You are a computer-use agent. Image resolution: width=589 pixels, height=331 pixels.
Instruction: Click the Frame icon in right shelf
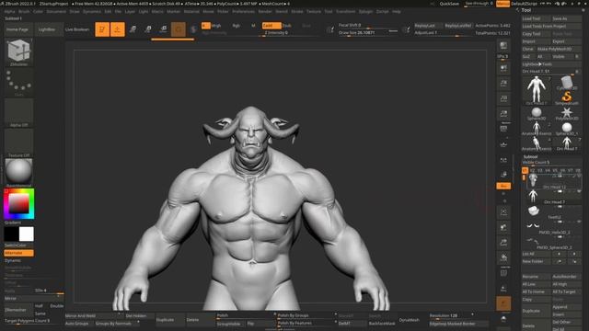tap(503, 212)
